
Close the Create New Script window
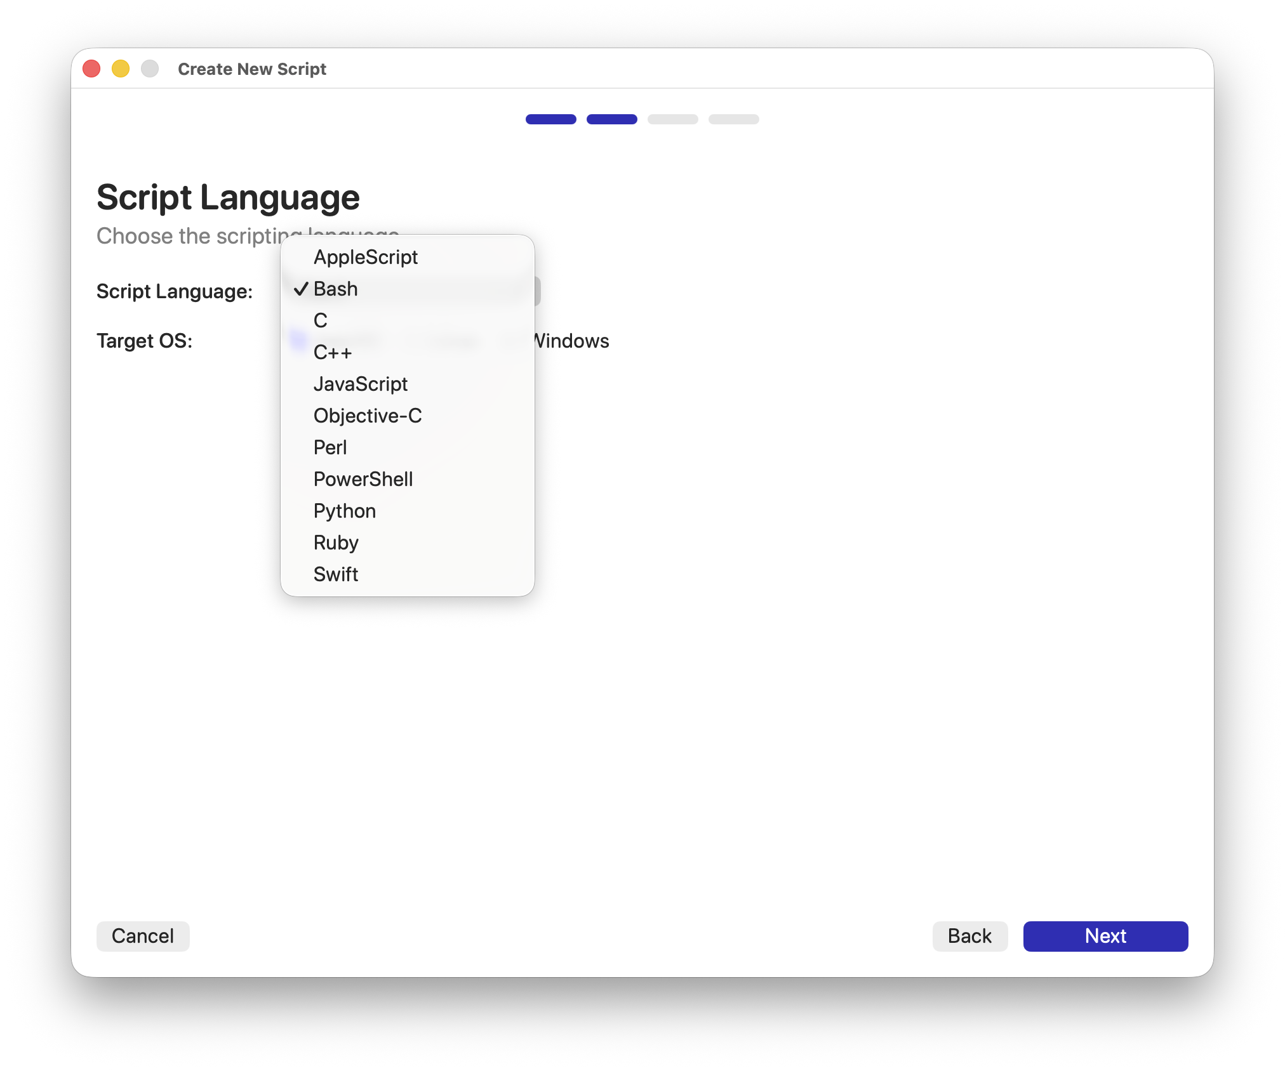click(x=92, y=69)
